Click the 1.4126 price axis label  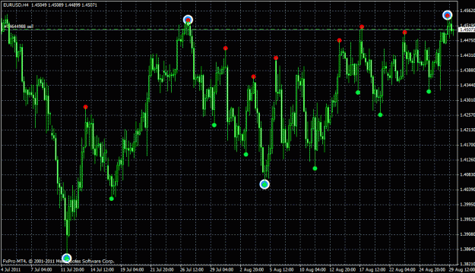[467, 159]
